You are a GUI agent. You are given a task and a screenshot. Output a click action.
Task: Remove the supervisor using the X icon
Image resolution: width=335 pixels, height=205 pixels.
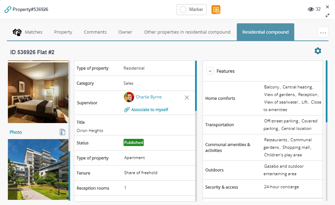[x=187, y=97]
